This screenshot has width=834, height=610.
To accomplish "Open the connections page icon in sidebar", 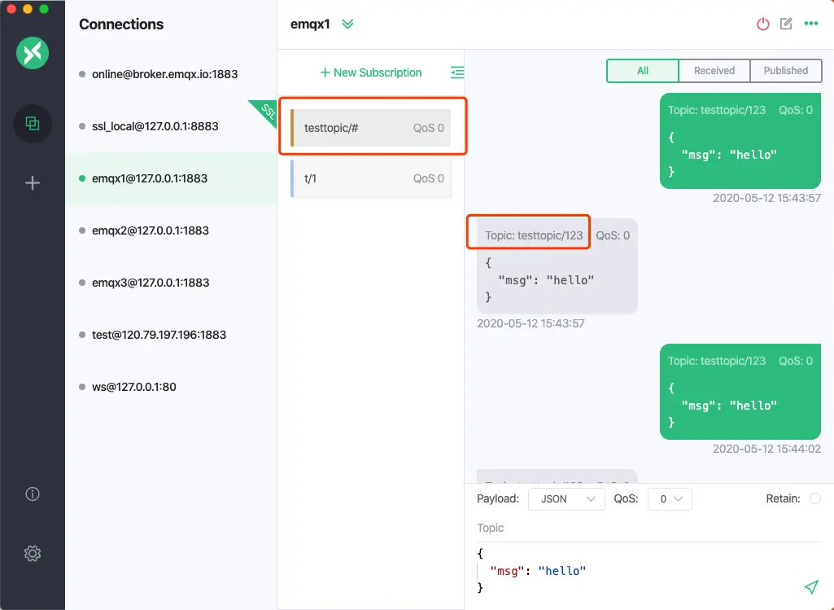I will pos(33,124).
